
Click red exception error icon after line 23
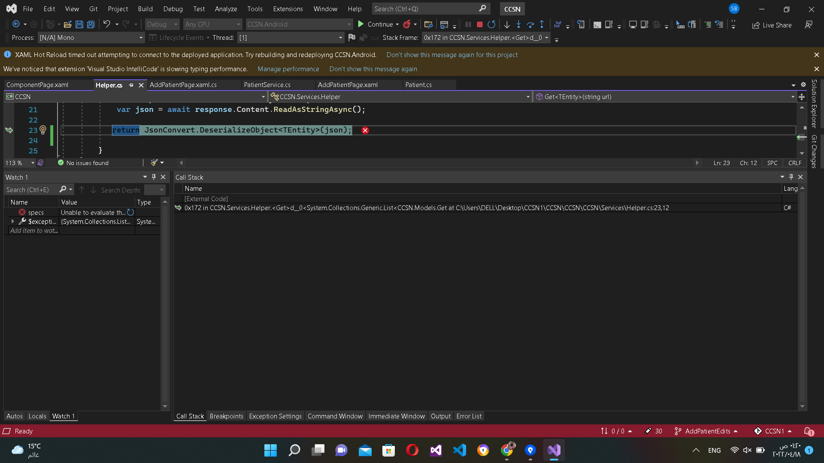[365, 130]
